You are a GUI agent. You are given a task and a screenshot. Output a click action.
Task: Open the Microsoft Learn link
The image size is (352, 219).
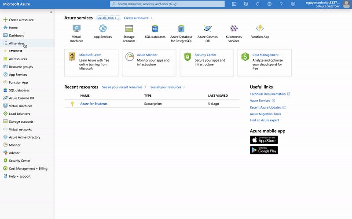pyautogui.click(x=90, y=55)
